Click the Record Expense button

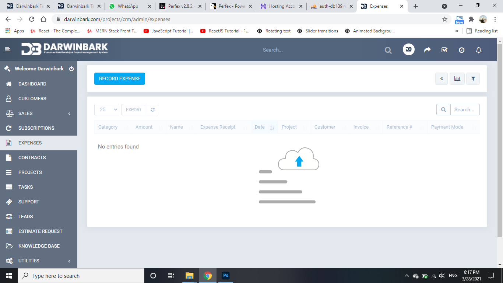click(120, 78)
